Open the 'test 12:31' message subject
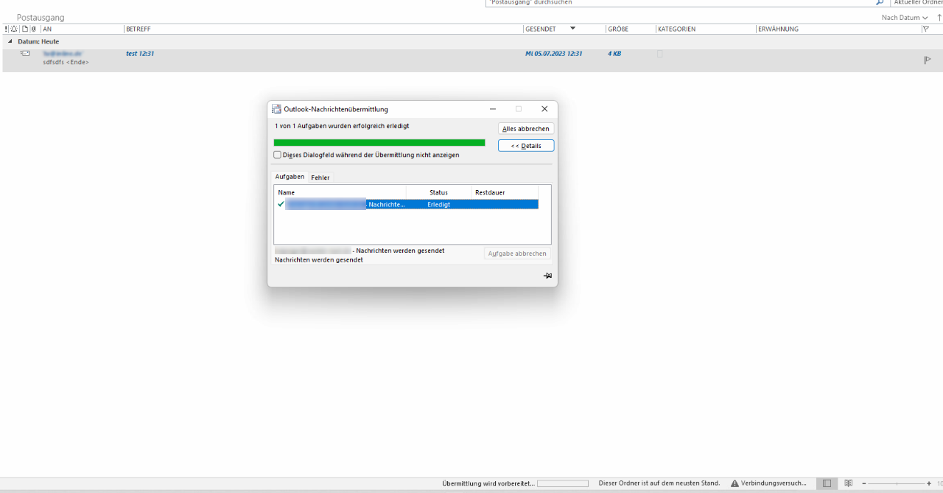943x493 pixels. click(140, 54)
